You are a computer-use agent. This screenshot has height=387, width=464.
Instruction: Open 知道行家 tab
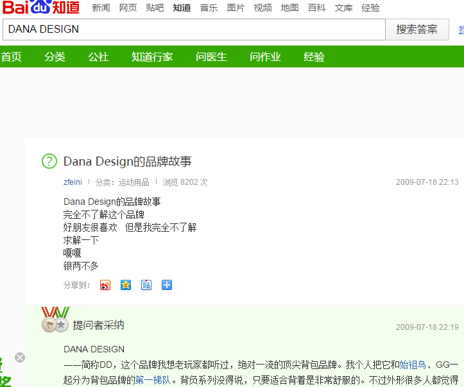152,56
